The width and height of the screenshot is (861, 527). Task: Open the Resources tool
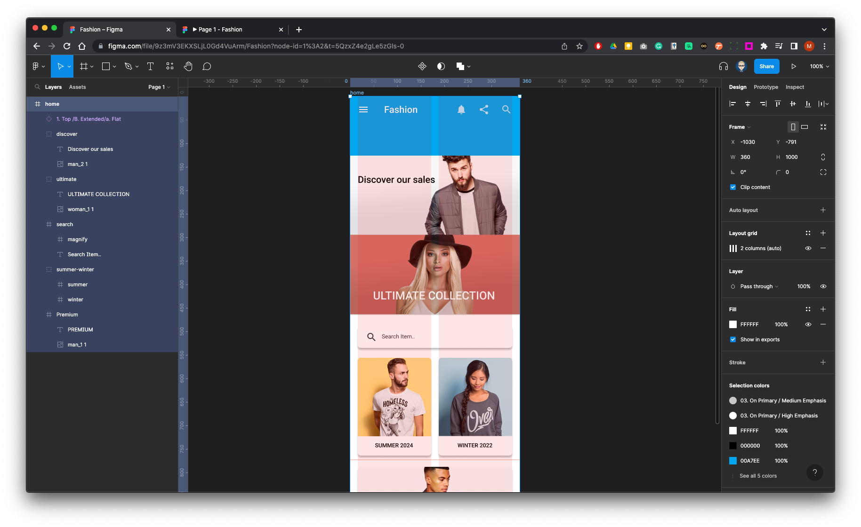(170, 66)
